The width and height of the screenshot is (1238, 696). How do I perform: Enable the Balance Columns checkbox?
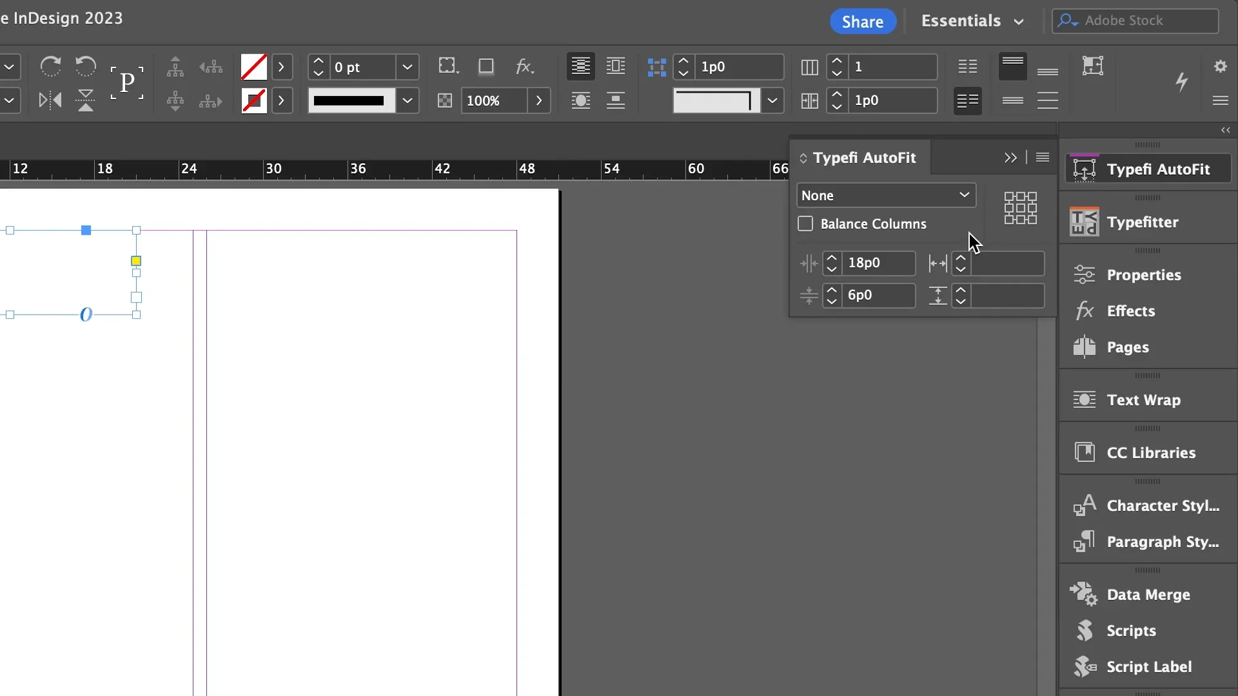(x=805, y=224)
